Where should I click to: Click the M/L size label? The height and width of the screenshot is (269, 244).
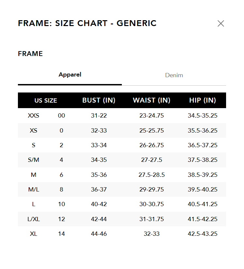pyautogui.click(x=34, y=190)
